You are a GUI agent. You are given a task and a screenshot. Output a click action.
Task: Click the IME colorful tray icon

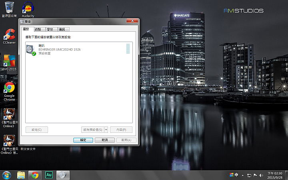[232, 175]
